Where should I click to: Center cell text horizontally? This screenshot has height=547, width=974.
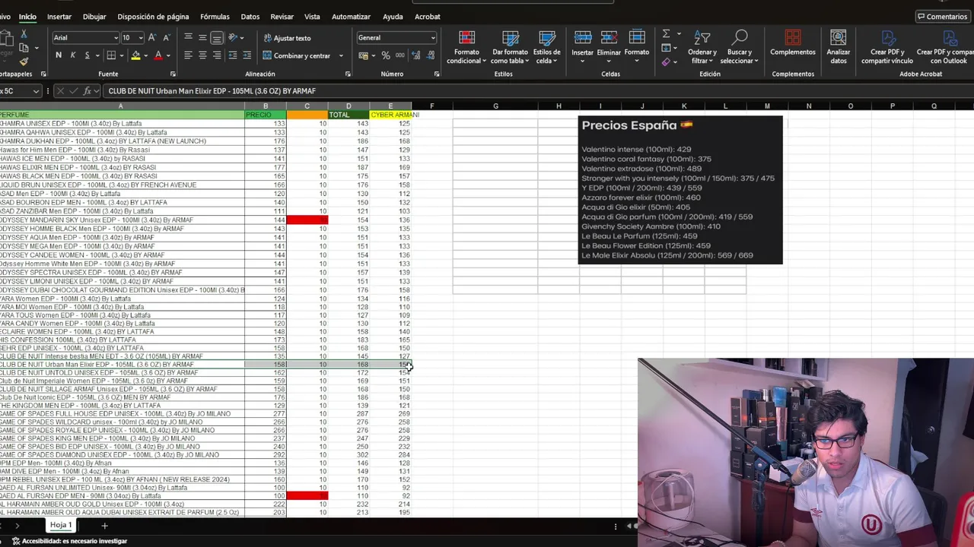(x=202, y=55)
